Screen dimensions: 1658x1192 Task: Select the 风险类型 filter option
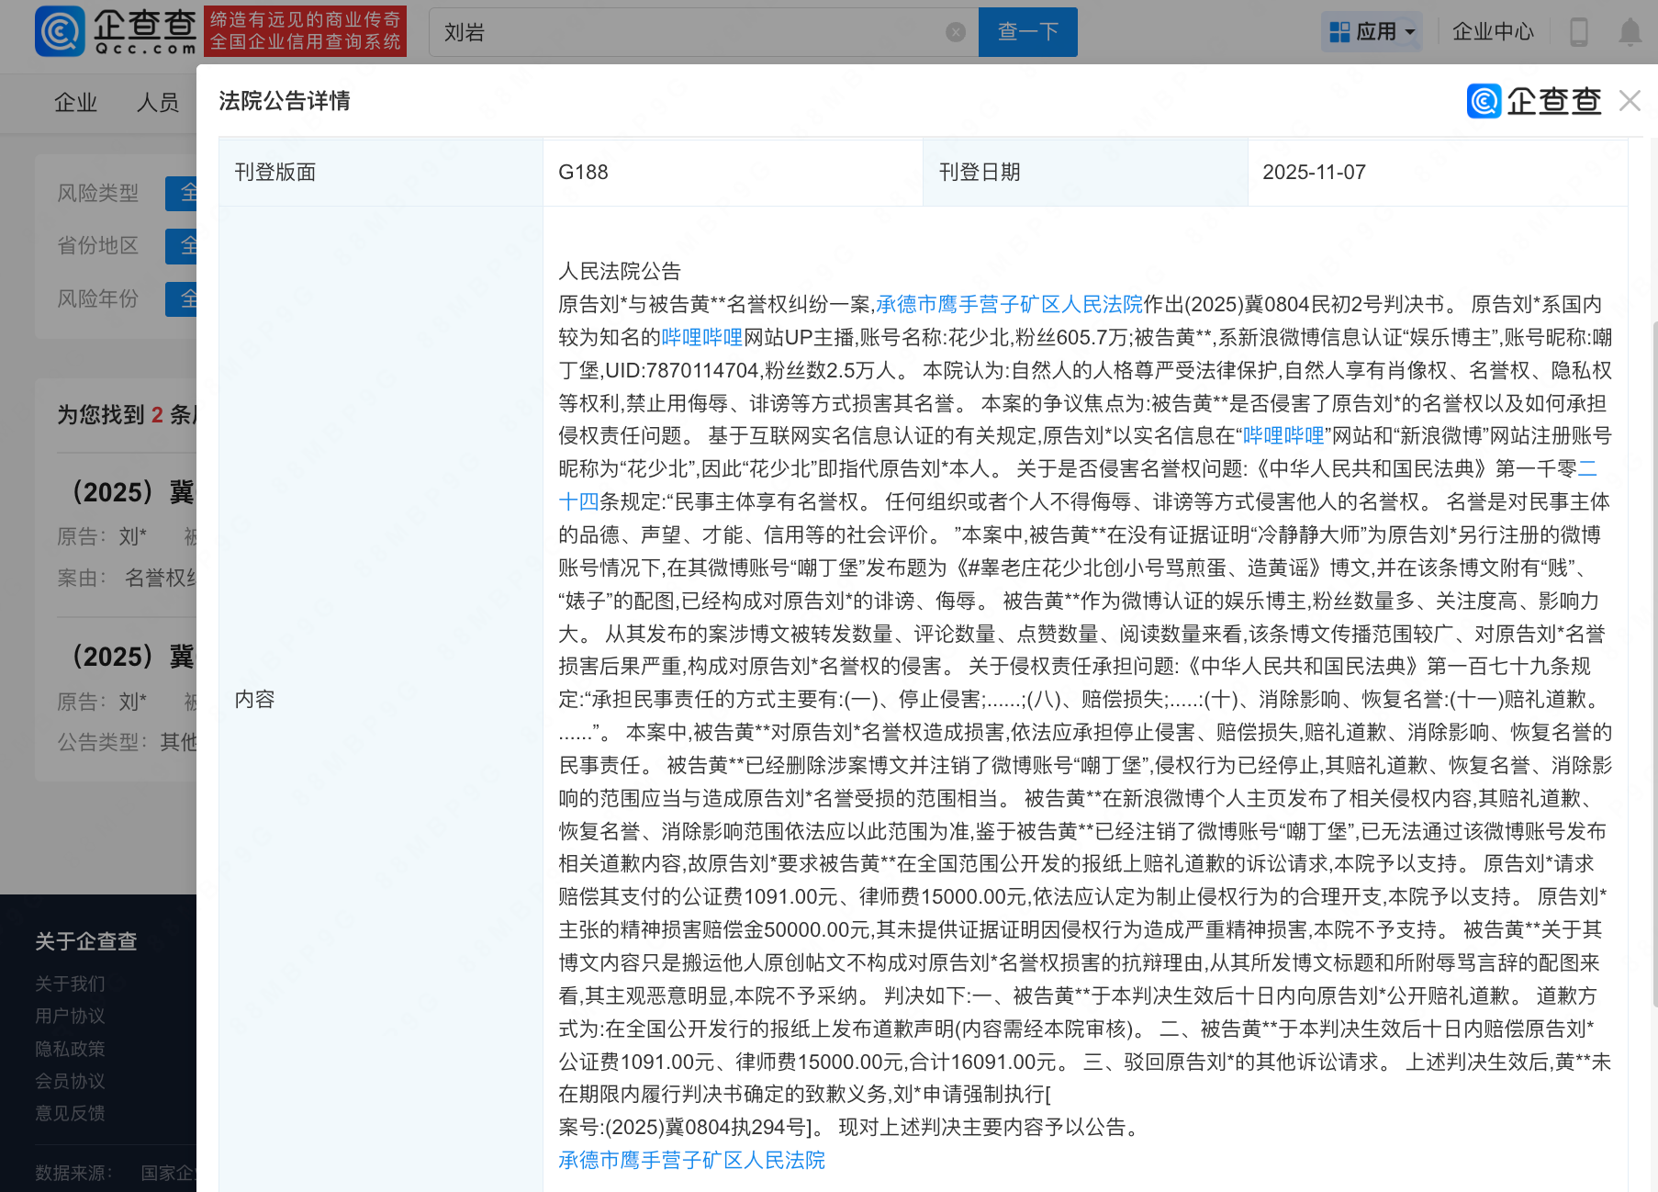[x=181, y=193]
